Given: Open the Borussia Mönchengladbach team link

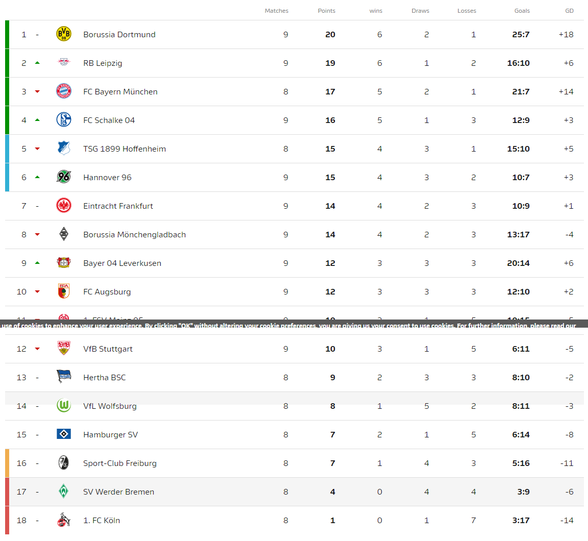Looking at the screenshot, I should click(134, 235).
